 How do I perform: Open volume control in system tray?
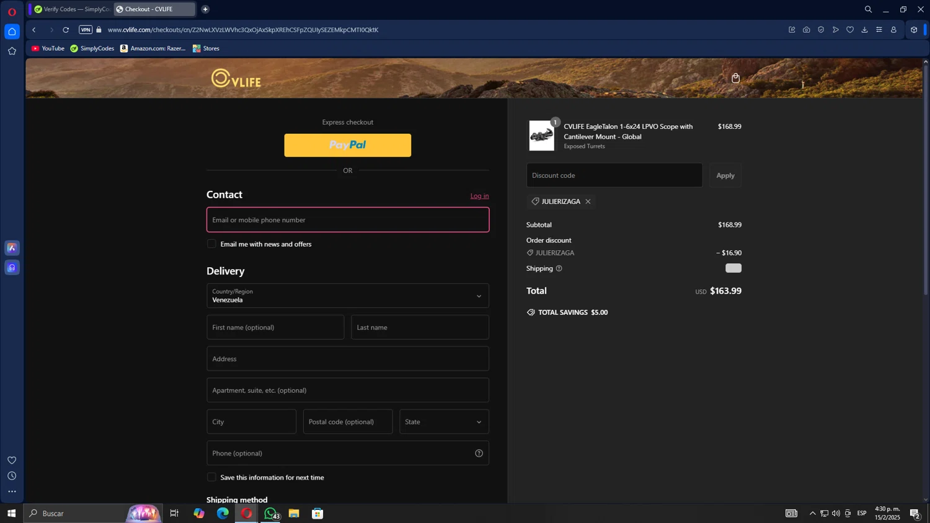point(836,513)
